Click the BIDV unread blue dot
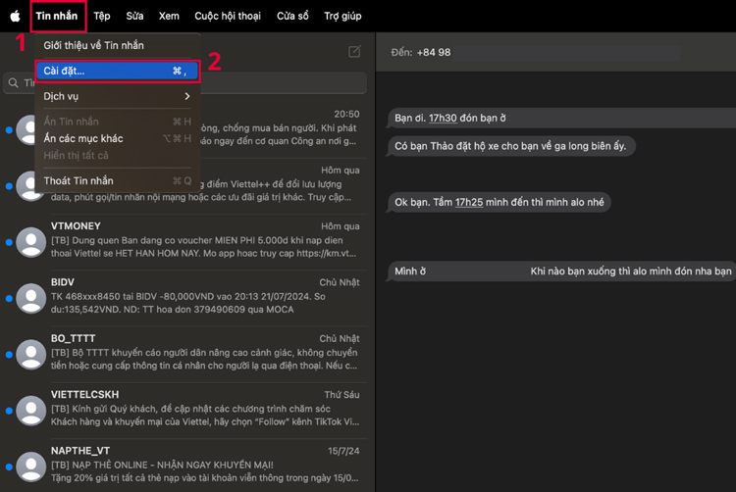 click(9, 299)
